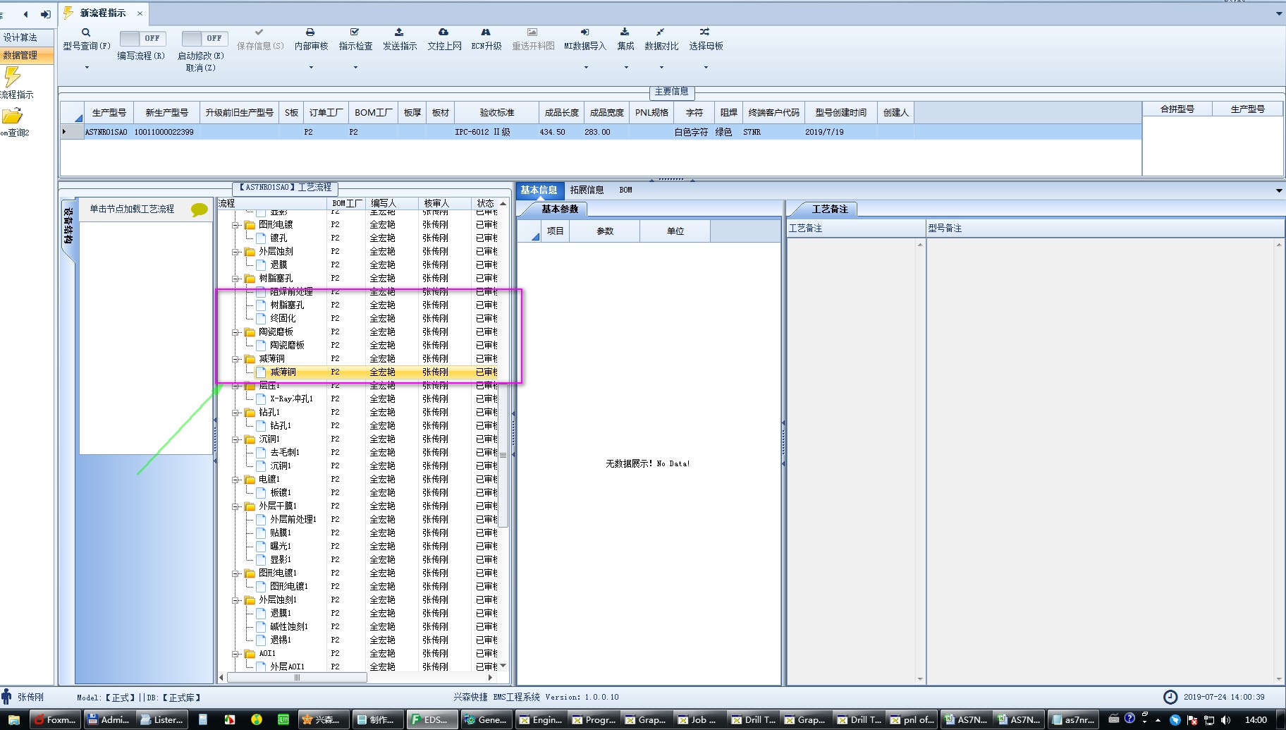Toggle the 编写流程 OFF switch
This screenshot has height=730, width=1286.
[142, 38]
